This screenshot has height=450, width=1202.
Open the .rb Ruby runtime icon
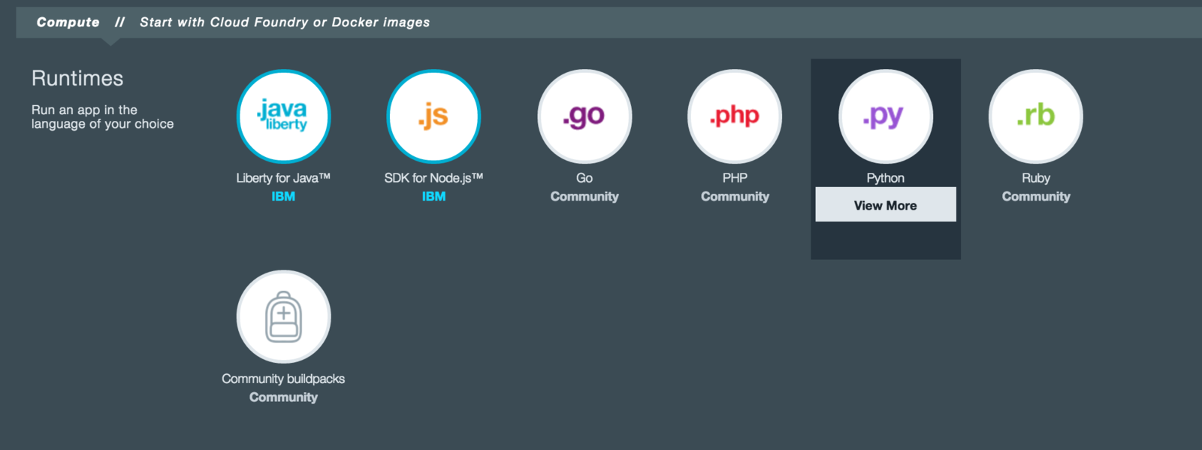(1036, 116)
